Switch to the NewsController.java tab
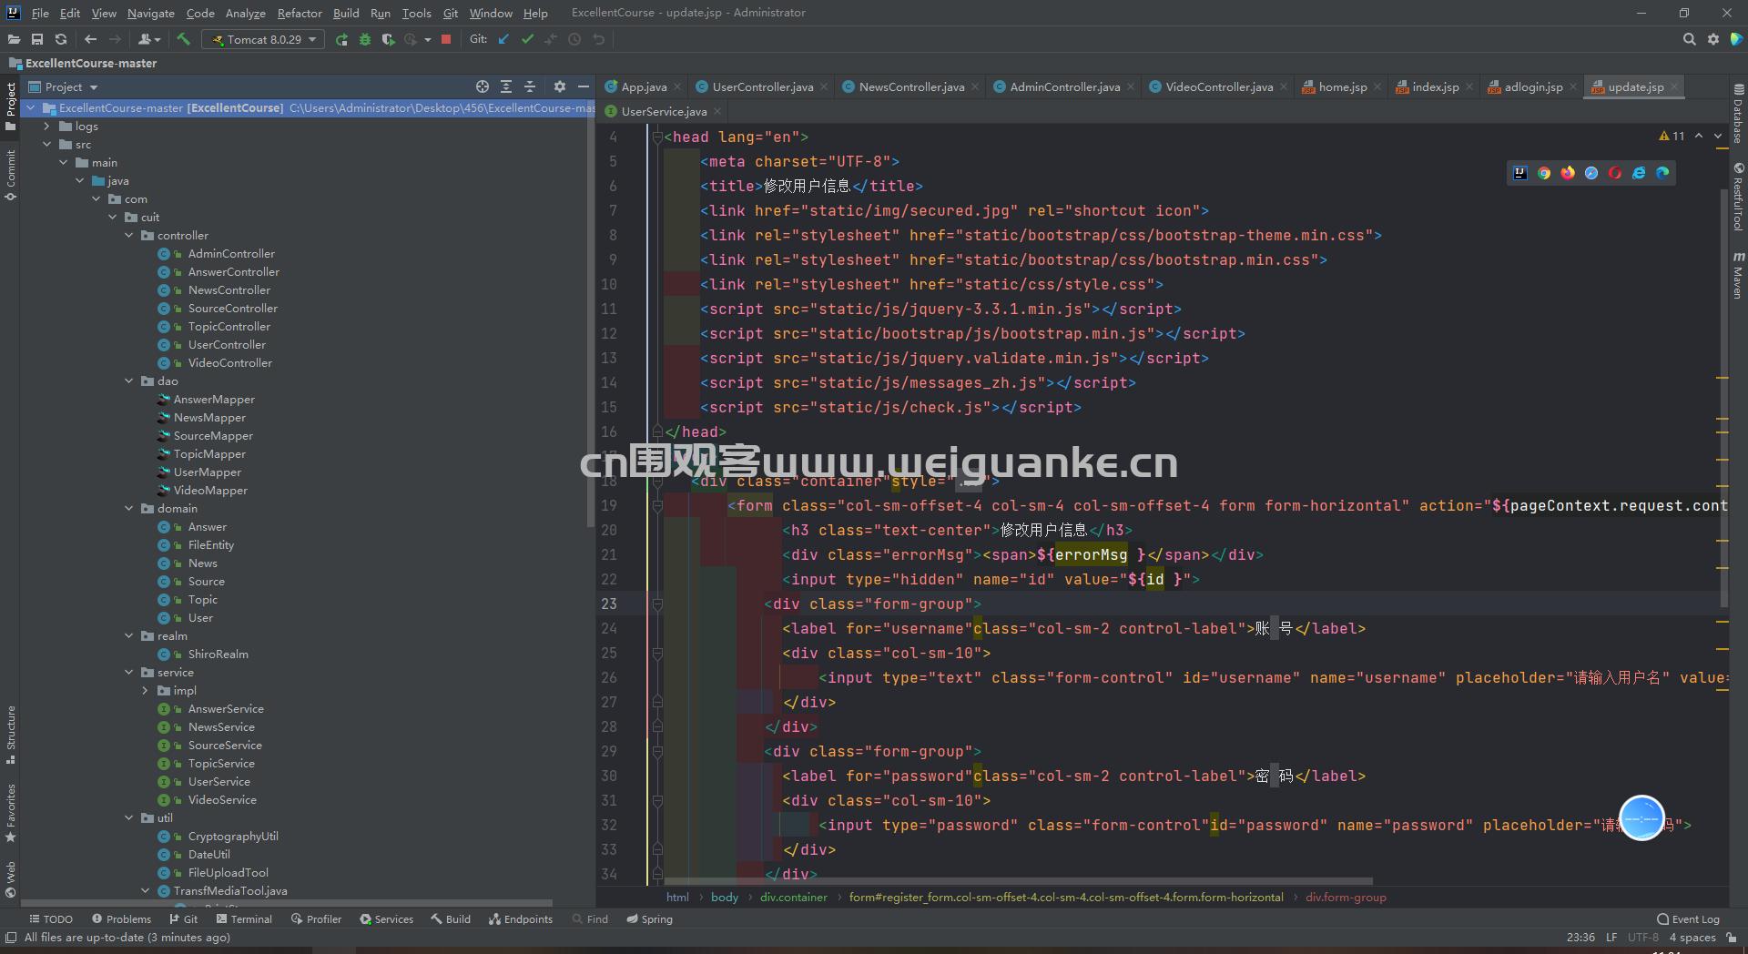The width and height of the screenshot is (1748, 954). coord(909,86)
